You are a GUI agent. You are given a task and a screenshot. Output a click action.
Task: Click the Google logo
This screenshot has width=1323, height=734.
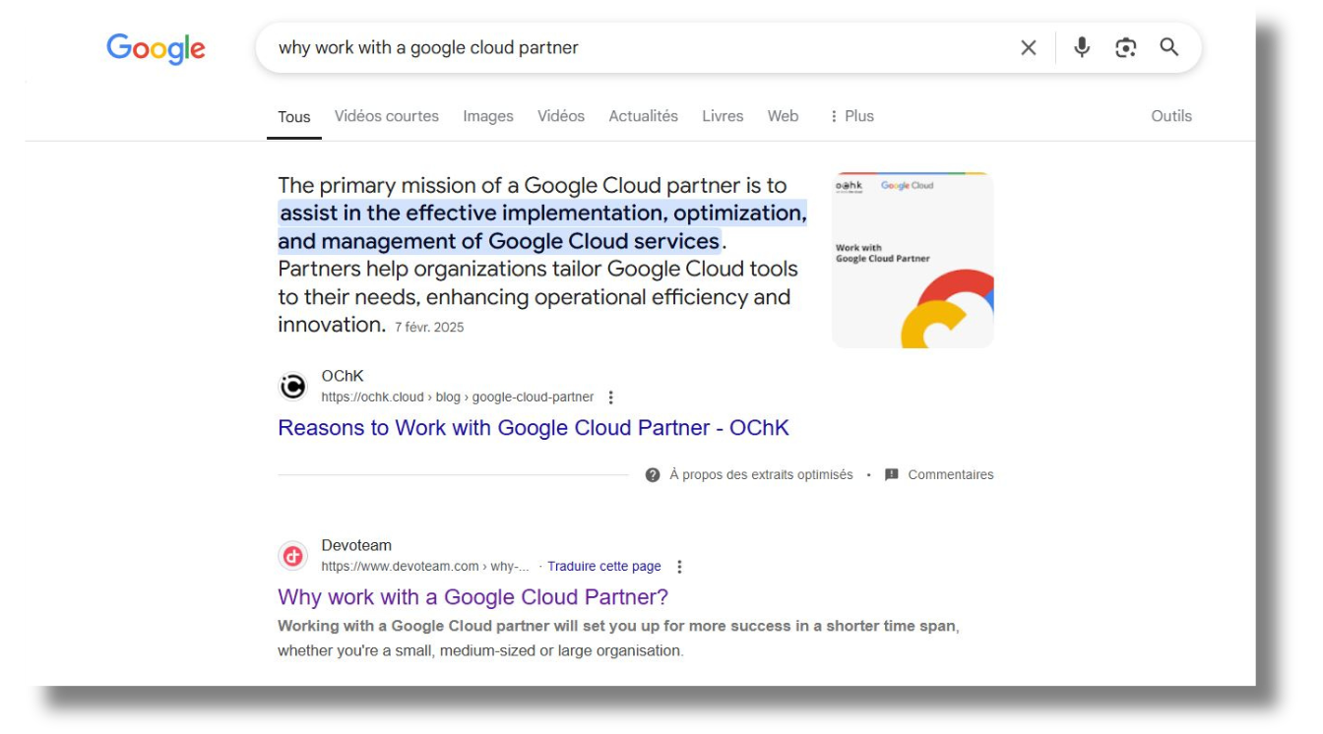[x=156, y=48]
